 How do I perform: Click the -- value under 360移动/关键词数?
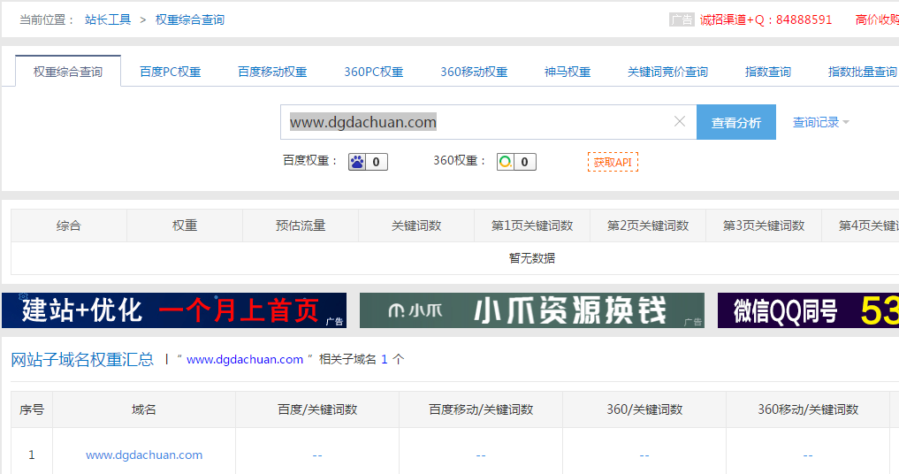(x=808, y=455)
